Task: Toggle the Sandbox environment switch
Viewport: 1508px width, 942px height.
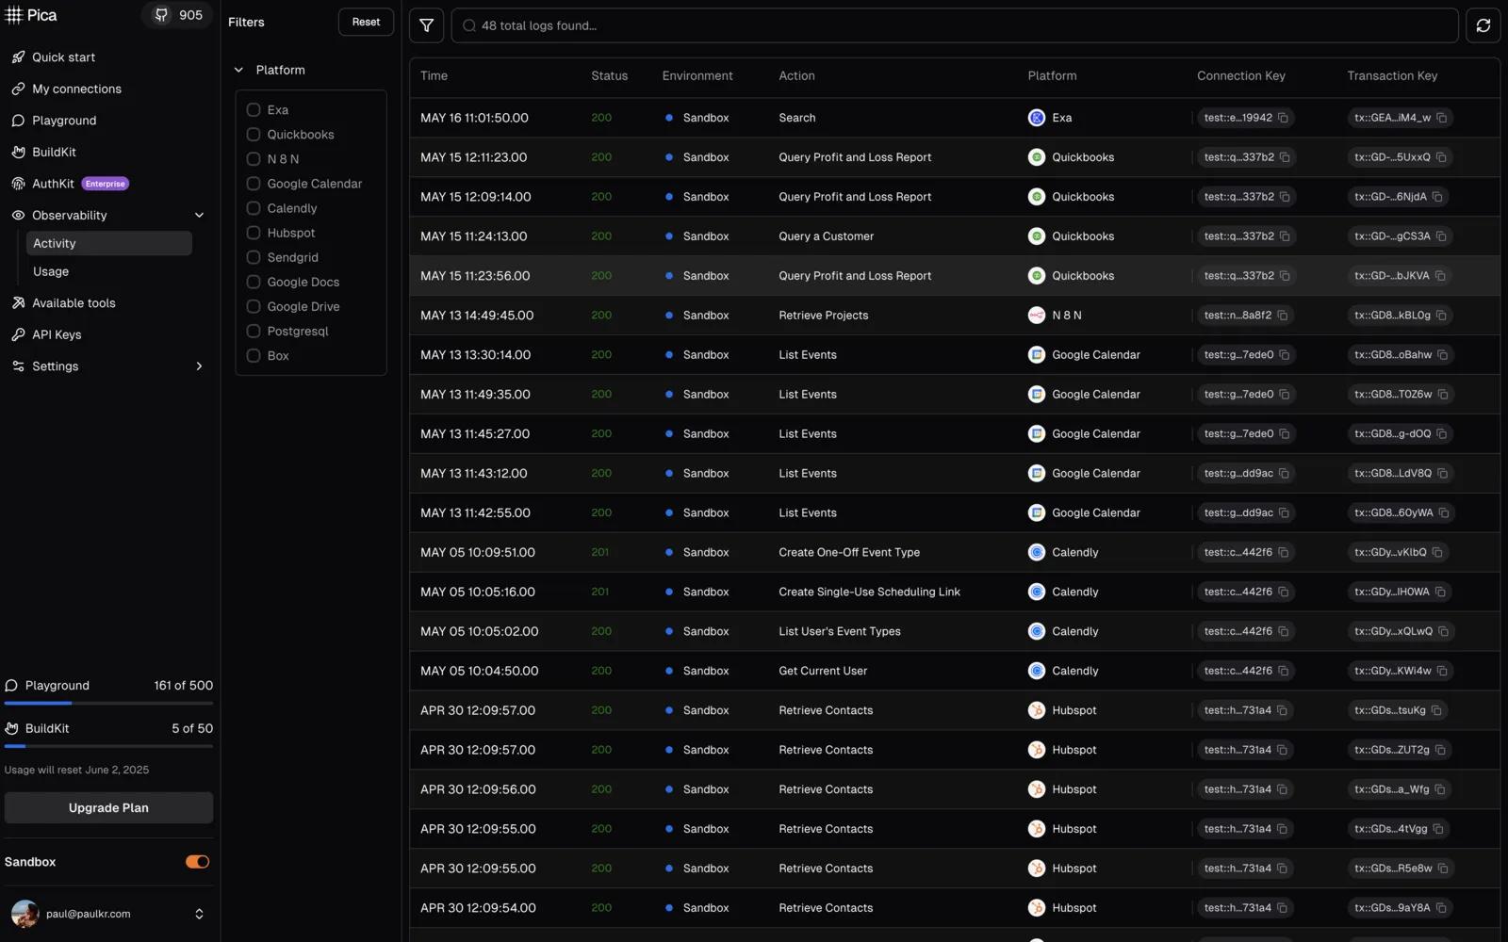Action: point(197,862)
